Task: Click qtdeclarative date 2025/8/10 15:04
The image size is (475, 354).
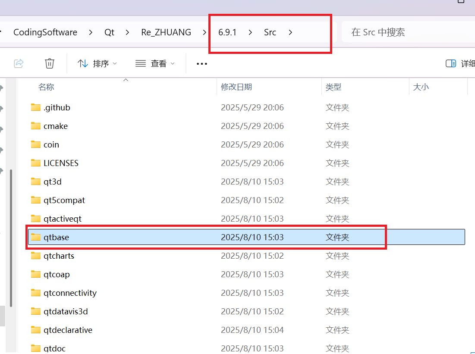Action: 252,330
